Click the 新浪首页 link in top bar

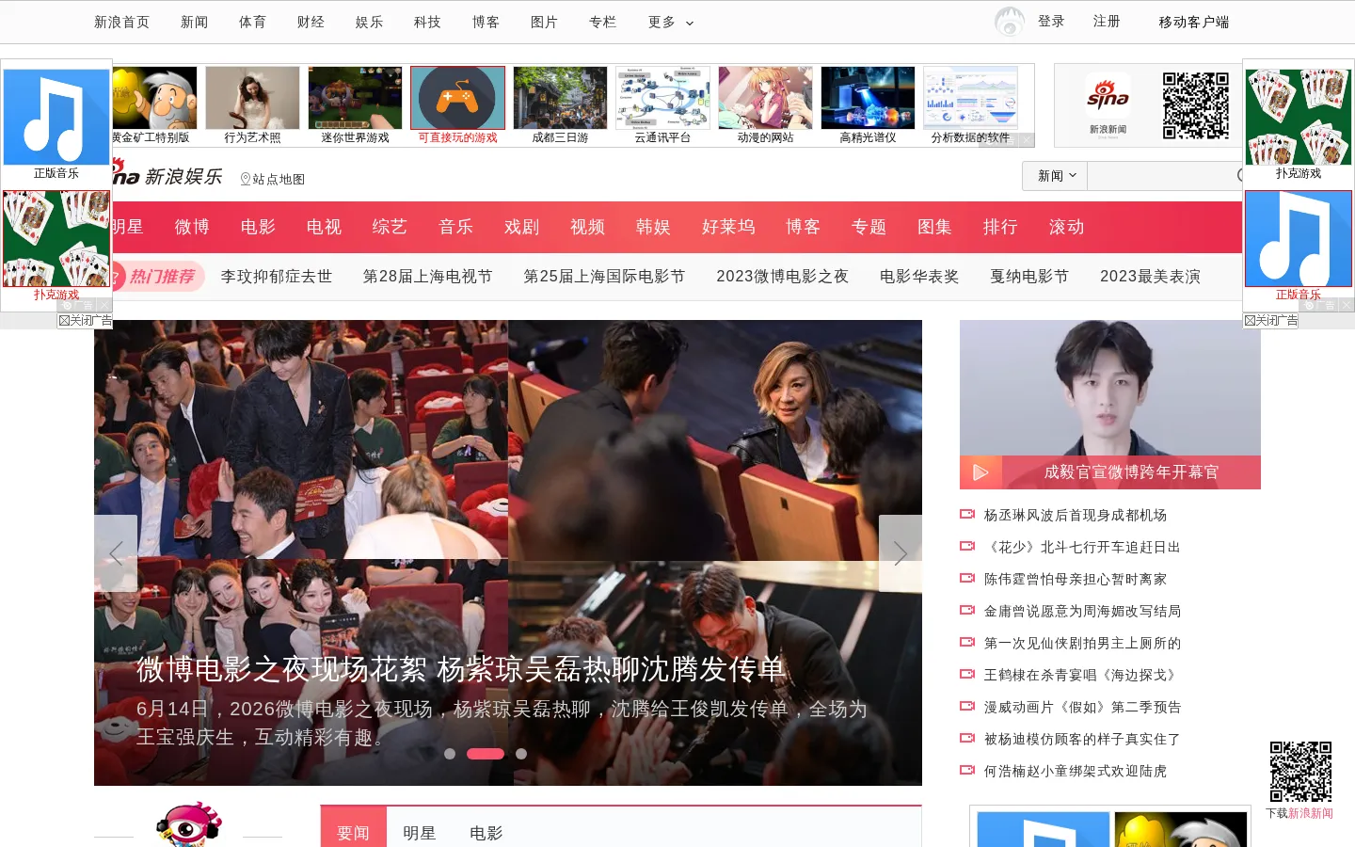[121, 22]
